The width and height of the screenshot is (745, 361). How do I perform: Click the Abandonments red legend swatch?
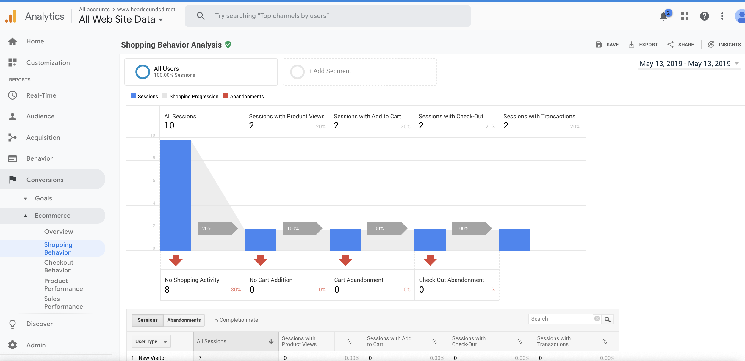point(226,96)
